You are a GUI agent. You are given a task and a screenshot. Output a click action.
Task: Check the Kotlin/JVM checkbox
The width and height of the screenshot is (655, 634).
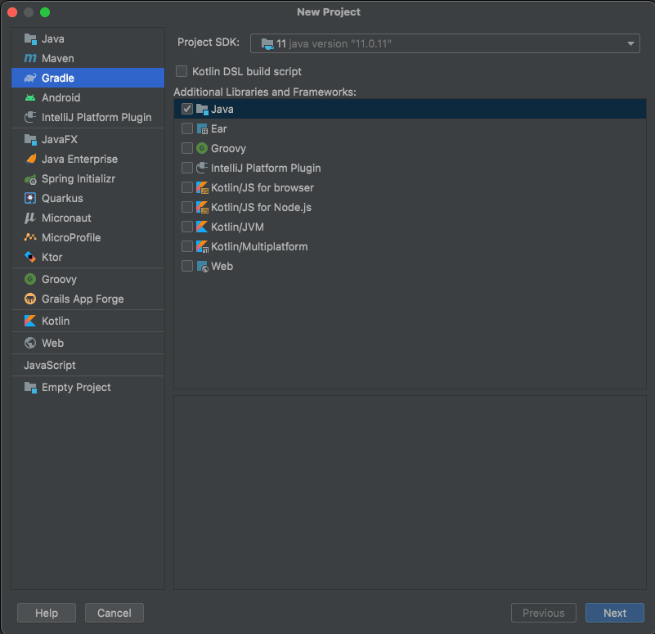(x=187, y=227)
